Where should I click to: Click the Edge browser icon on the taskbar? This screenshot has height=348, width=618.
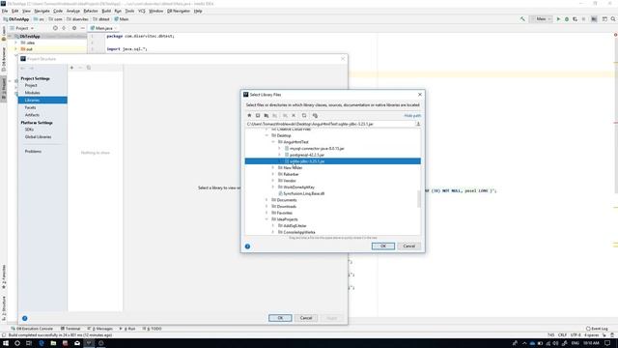[x=42, y=343]
